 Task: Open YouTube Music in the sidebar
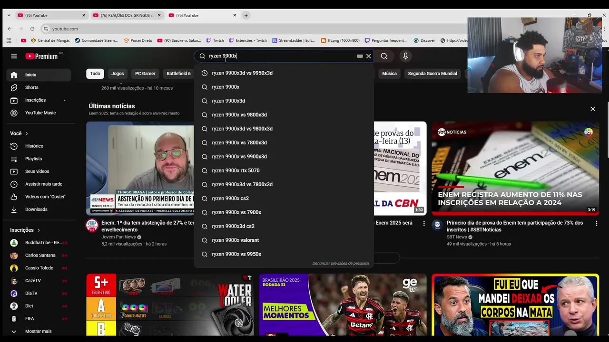(x=39, y=113)
